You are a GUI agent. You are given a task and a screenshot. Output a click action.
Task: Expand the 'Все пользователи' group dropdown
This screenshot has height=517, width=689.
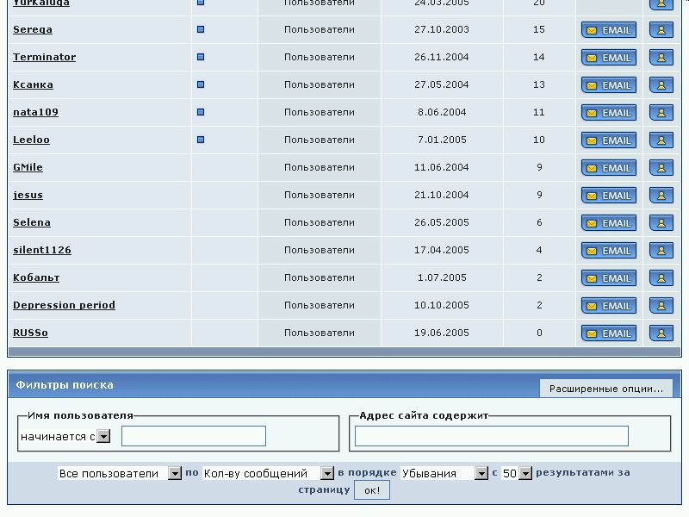point(175,473)
